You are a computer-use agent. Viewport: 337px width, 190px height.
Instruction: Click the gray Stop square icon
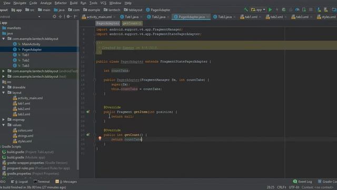click(311, 9)
